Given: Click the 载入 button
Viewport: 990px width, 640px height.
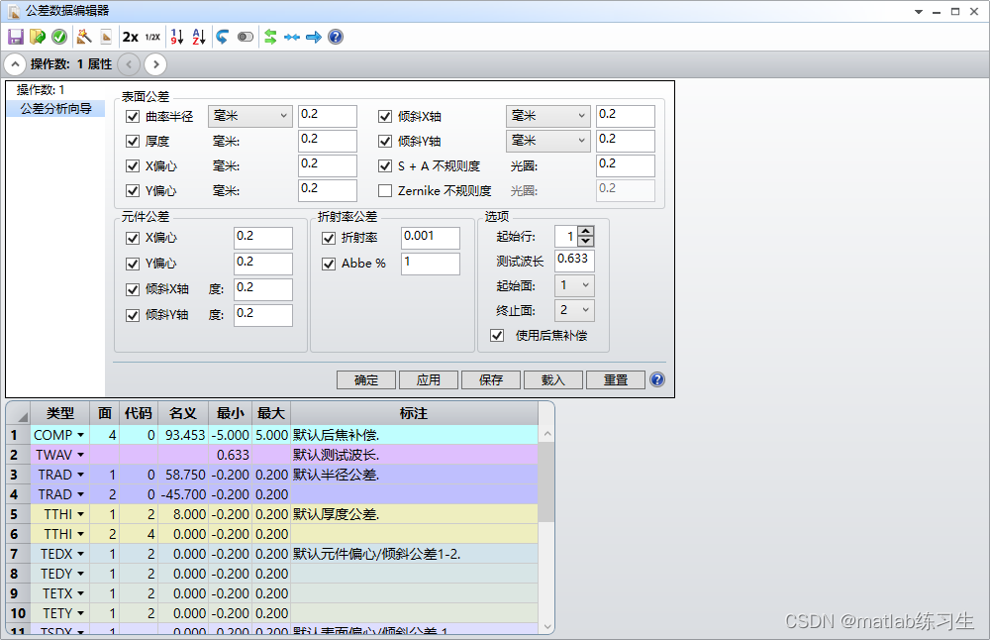Looking at the screenshot, I should (x=552, y=379).
